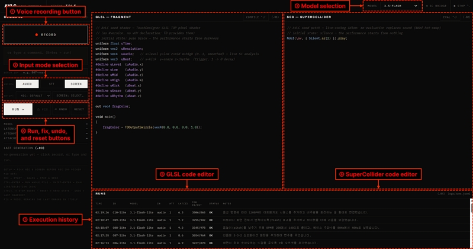Open the SCREEN: SELECT picker
Viewport: 473px width, 249px height.
[70, 95]
